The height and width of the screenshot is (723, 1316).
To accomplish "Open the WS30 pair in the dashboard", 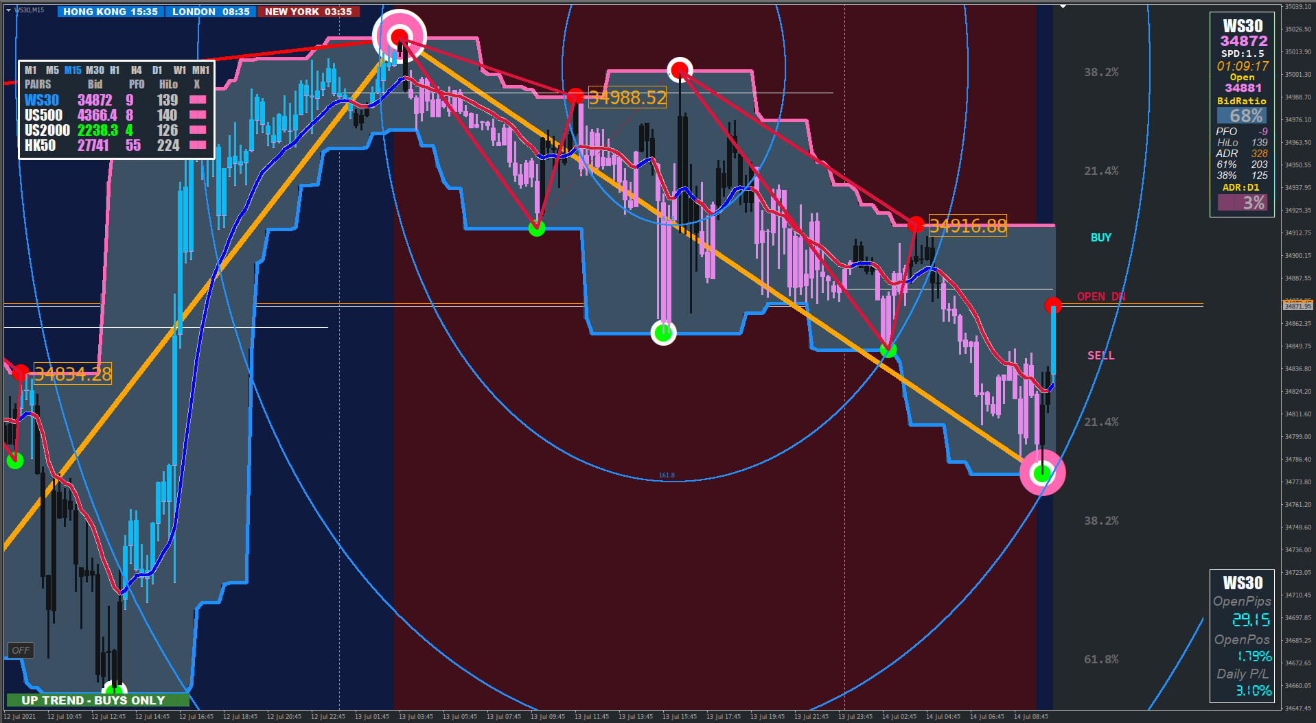I will (42, 100).
